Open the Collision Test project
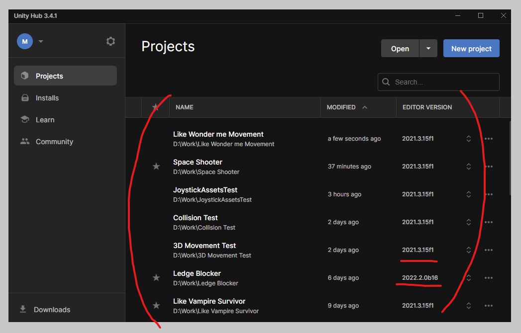 (x=196, y=218)
